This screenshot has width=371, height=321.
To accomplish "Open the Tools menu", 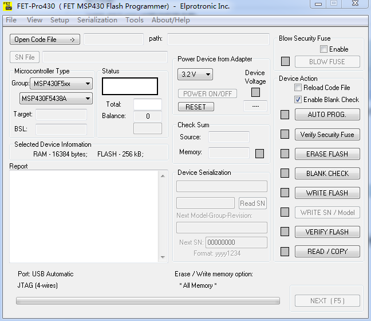I will [135, 20].
